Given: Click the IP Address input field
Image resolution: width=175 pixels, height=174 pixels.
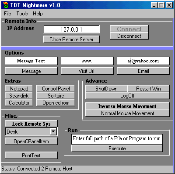Looking at the screenshot, I should (72, 29).
